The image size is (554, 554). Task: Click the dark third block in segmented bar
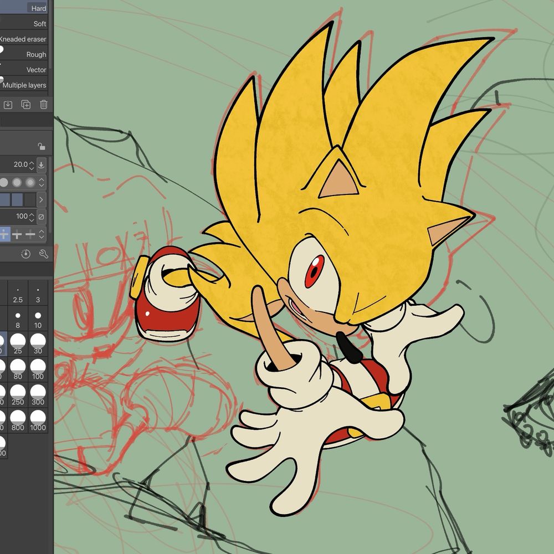30,199
